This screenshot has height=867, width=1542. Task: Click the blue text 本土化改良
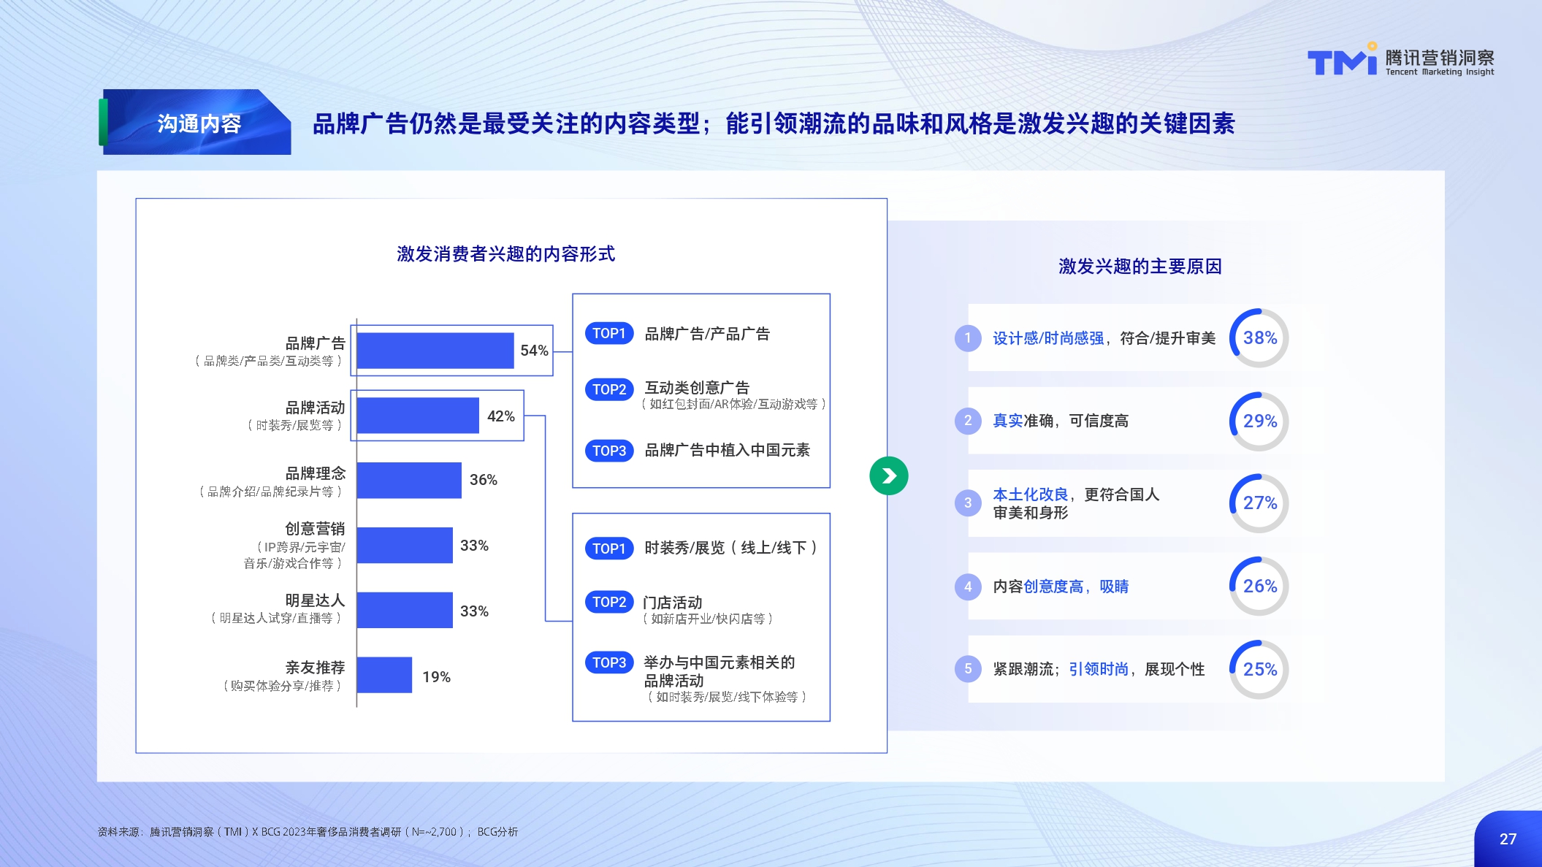click(1030, 494)
